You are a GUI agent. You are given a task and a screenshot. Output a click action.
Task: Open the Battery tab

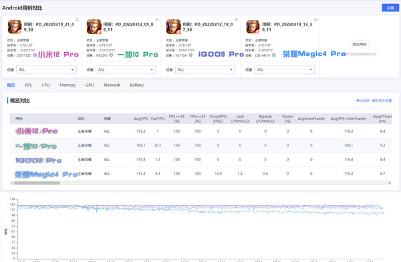137,85
